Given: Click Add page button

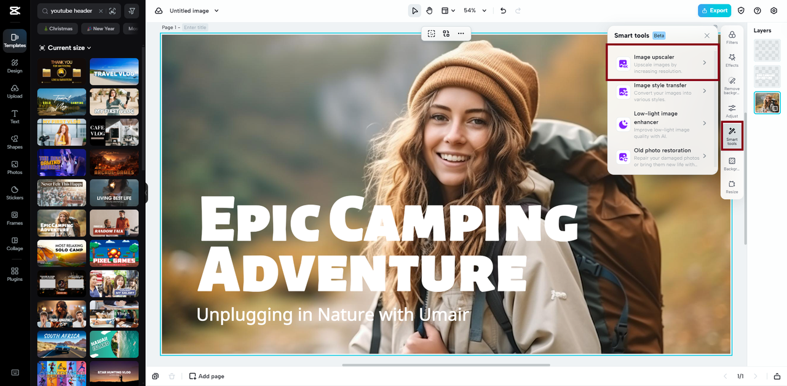Looking at the screenshot, I should [x=207, y=376].
